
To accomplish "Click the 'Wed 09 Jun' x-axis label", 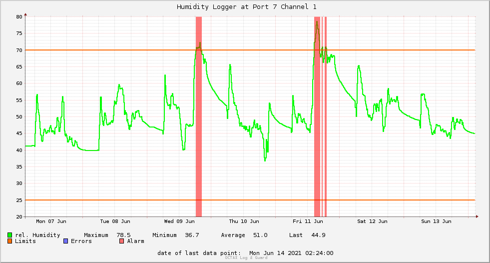I will click(179, 221).
